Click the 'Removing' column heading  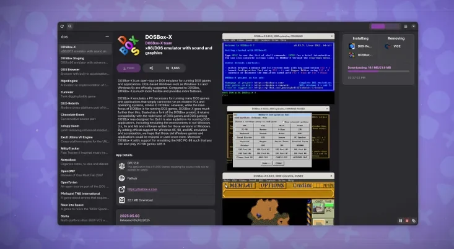396,38
